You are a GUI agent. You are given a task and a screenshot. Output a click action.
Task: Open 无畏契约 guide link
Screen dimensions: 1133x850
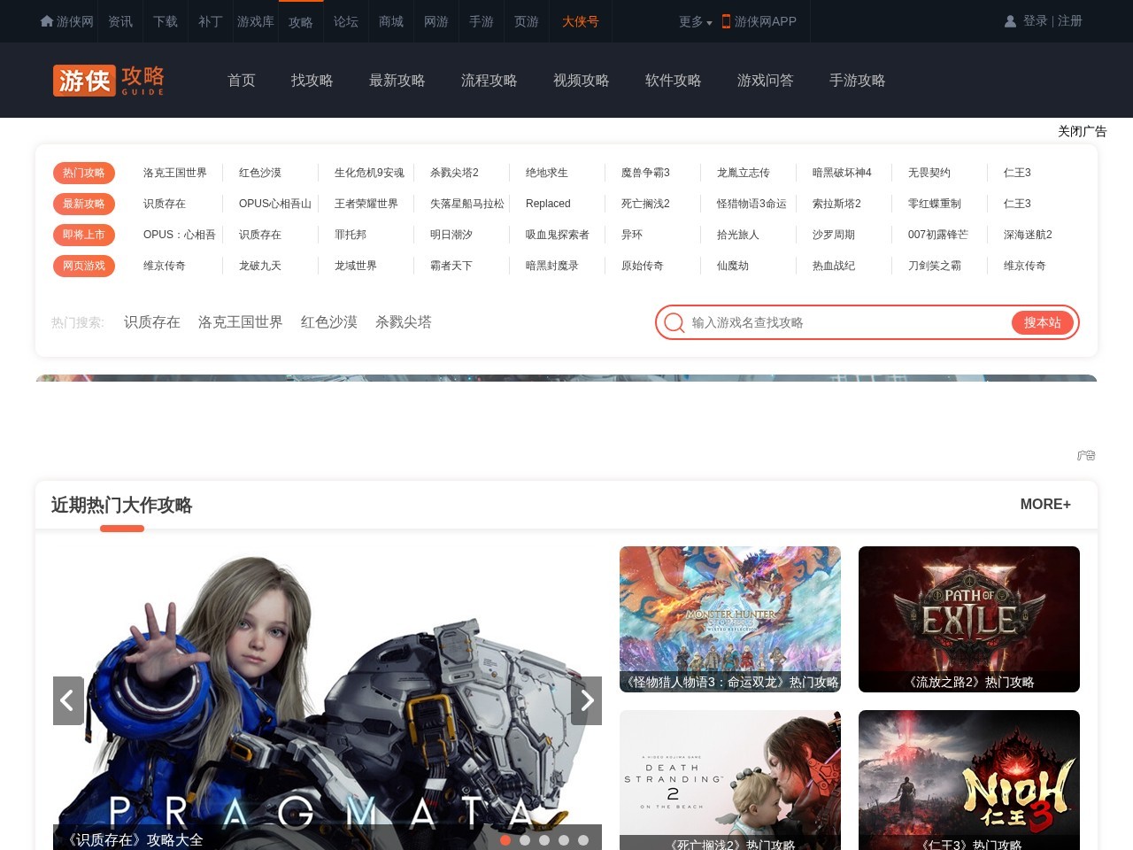(x=929, y=173)
